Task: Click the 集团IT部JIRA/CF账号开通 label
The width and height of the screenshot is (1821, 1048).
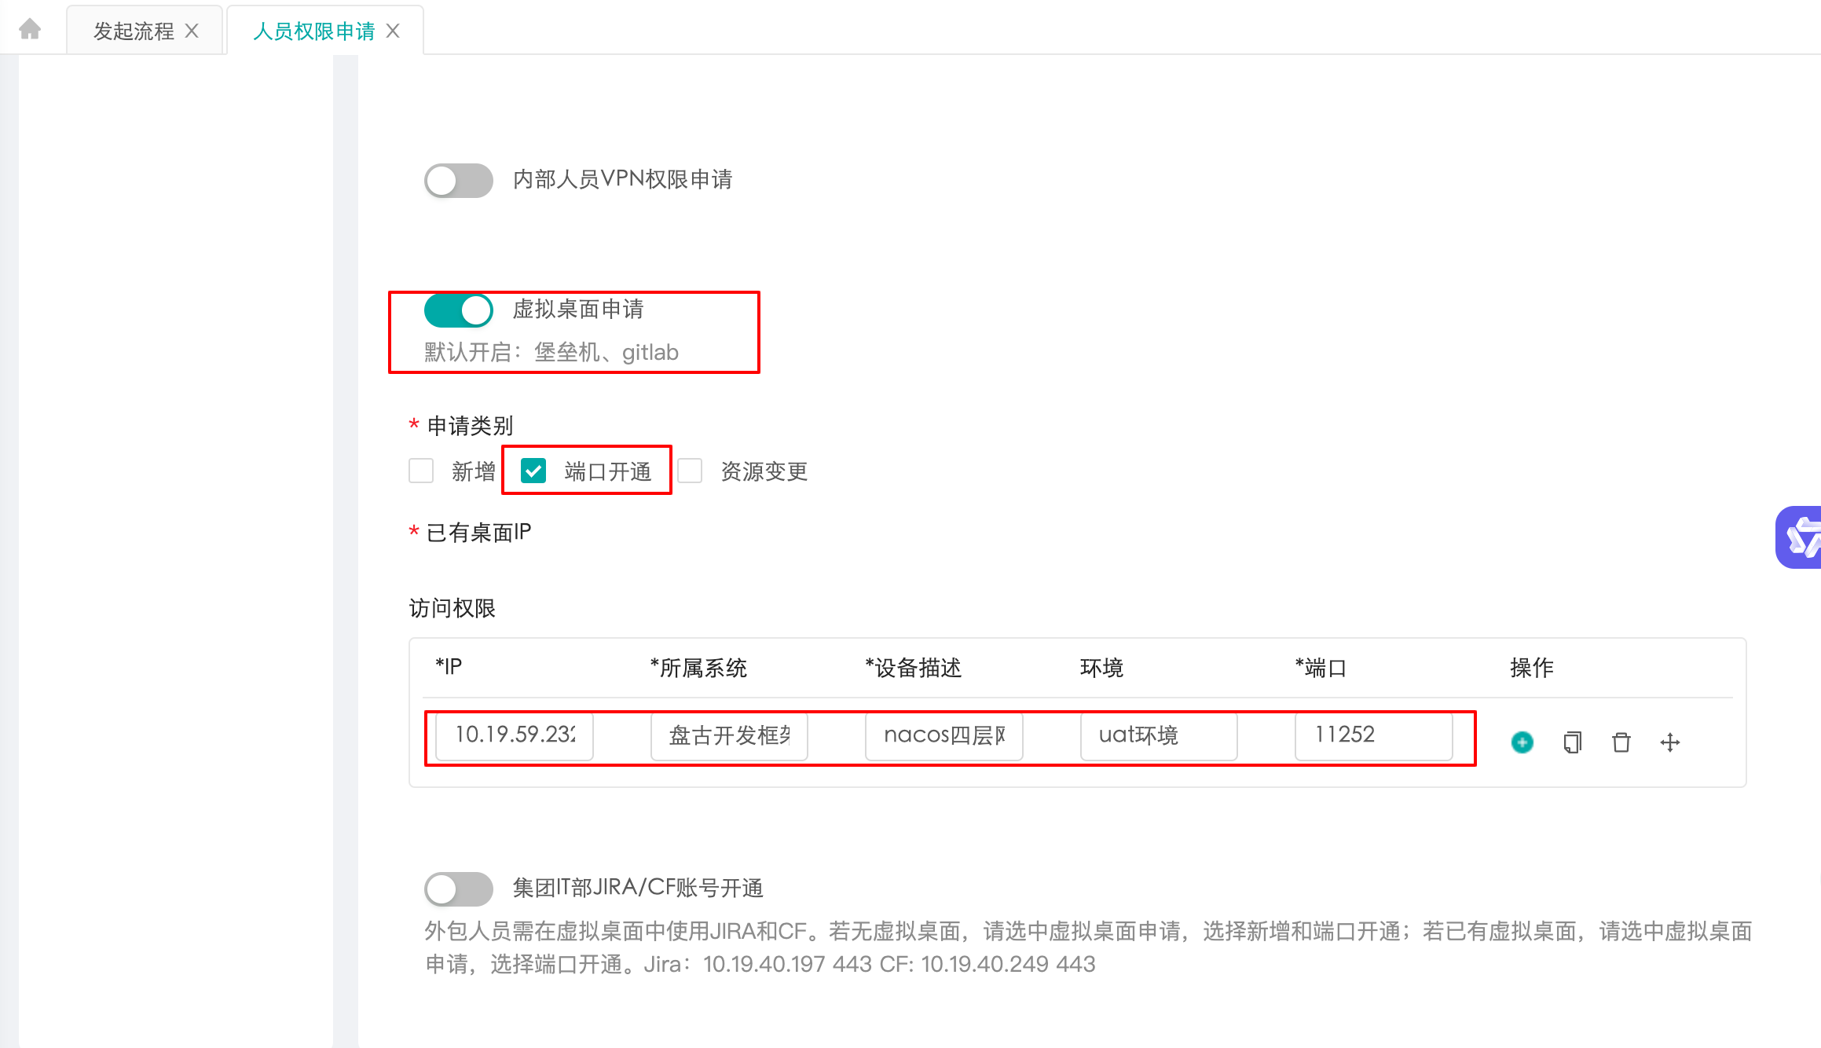Action: (638, 888)
